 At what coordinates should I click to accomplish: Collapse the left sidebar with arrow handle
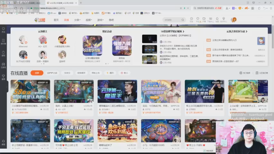(7, 87)
